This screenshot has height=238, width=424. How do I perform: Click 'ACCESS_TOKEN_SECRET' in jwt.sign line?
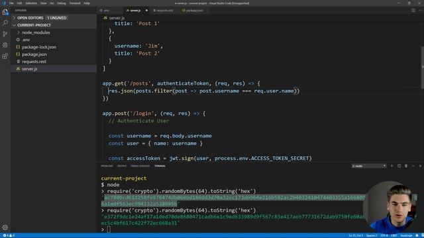[x=280, y=159]
